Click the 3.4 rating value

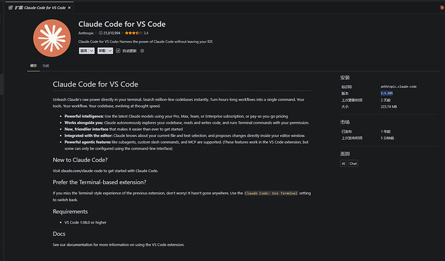[x=146, y=33]
